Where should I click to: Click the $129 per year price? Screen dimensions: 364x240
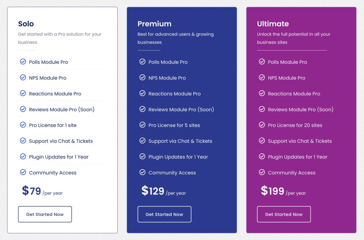tap(164, 191)
